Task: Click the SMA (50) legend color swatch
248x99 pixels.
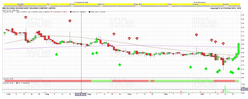Action: coord(71,12)
